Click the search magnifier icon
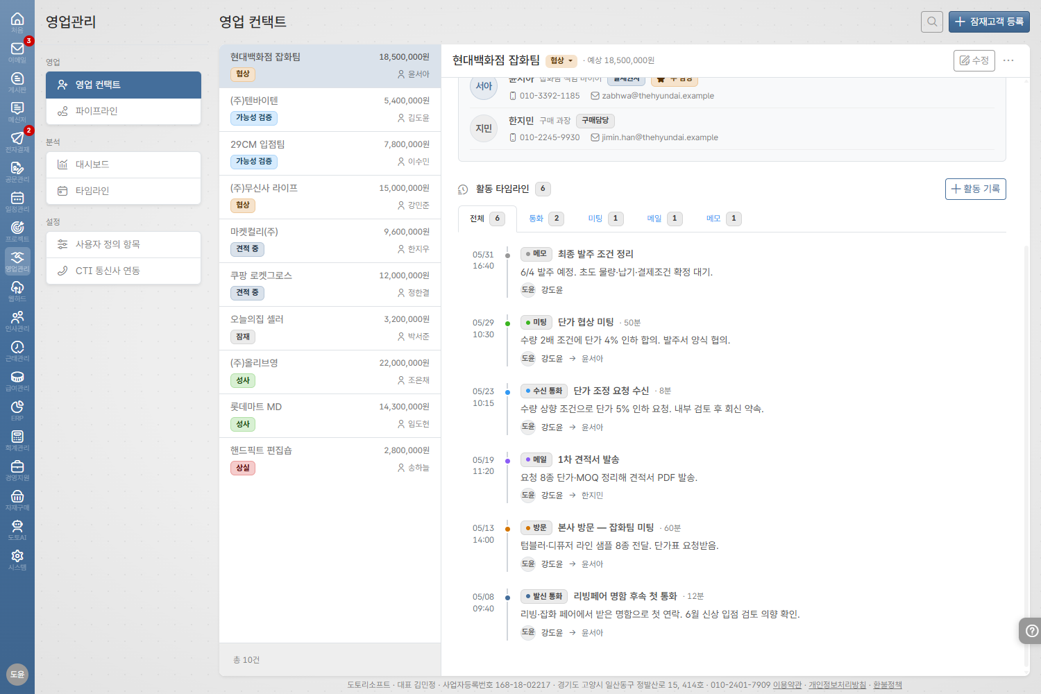 (x=932, y=22)
